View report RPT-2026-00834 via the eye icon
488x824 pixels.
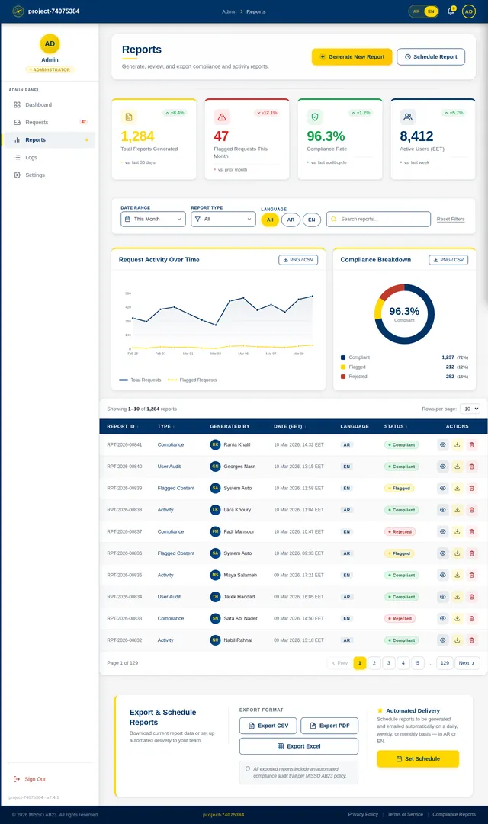pyautogui.click(x=443, y=597)
